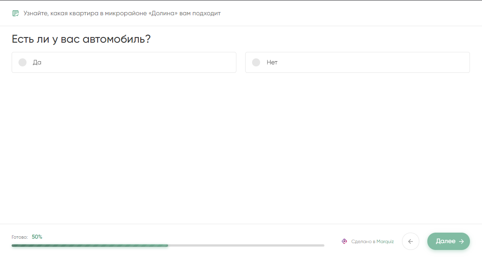Click the word Marquiz in the footer
Screen dimensions: 482x260
tap(385, 241)
